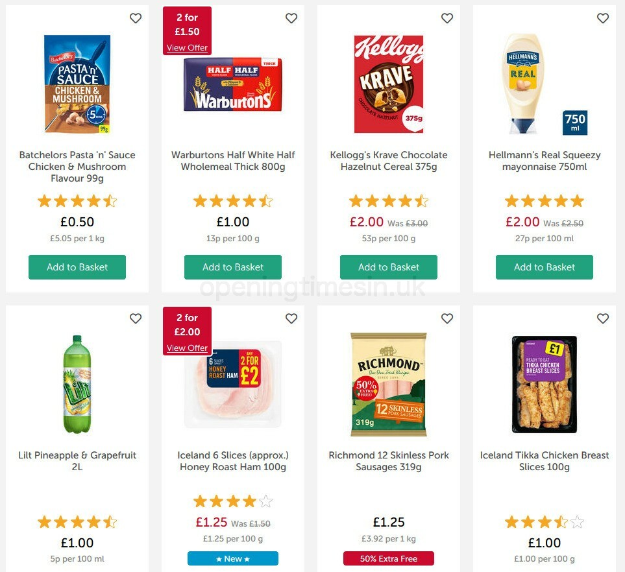Click heart icon on Warburtons bread

pyautogui.click(x=291, y=18)
